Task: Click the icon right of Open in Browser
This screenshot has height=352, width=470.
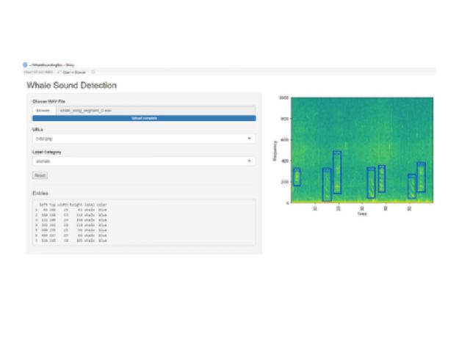Action: click(x=93, y=72)
